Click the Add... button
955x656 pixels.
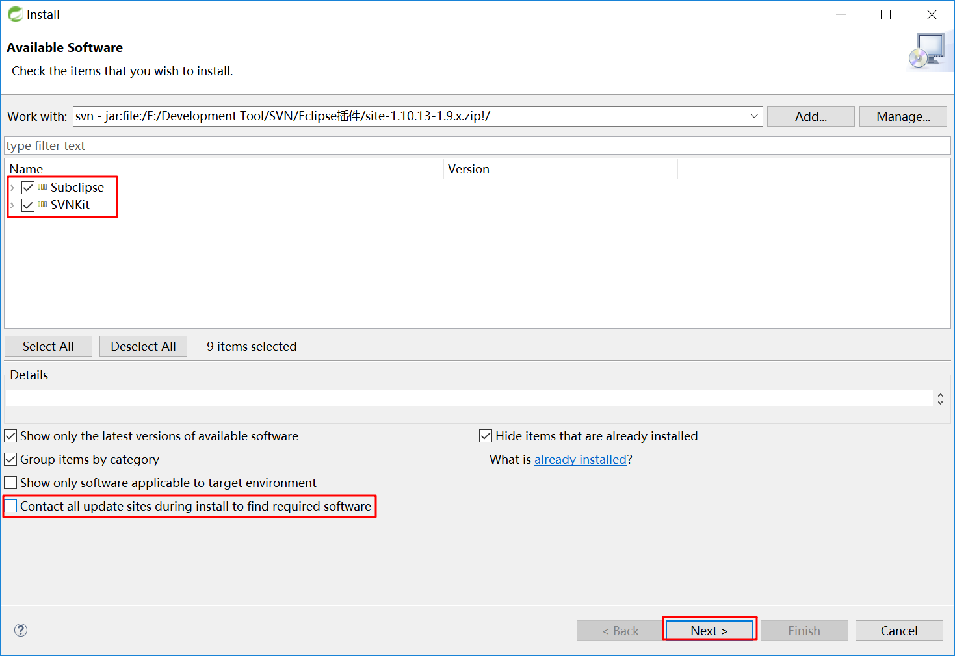[811, 116]
